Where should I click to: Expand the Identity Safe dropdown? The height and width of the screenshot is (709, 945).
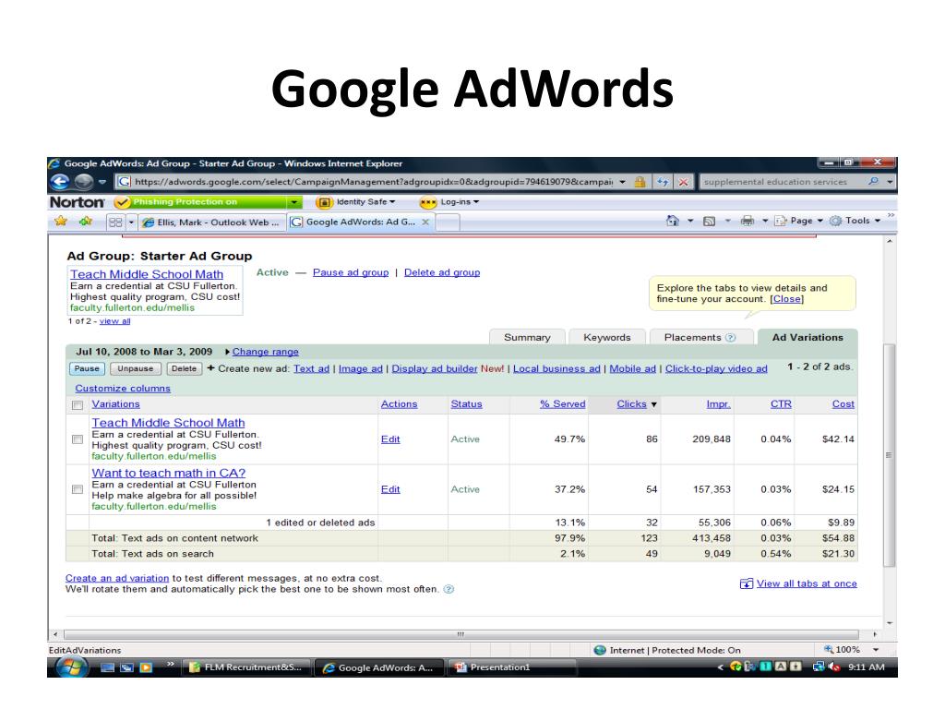(x=392, y=202)
